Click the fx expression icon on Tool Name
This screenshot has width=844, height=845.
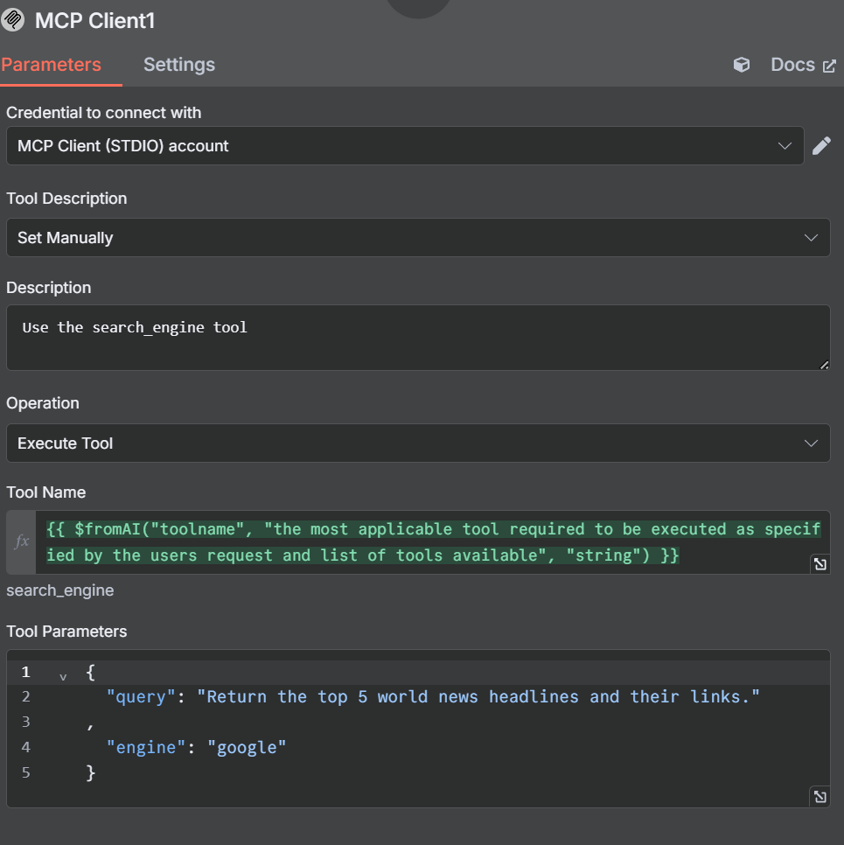pyautogui.click(x=22, y=541)
